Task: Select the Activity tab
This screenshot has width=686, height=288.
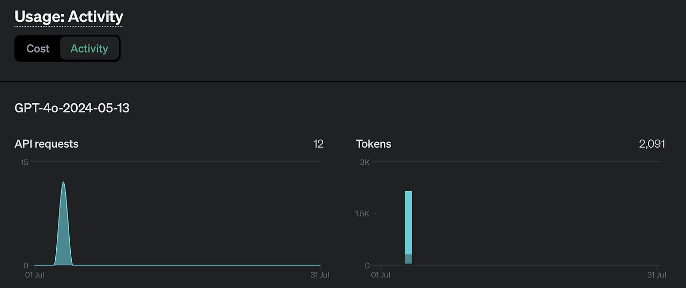Action: pos(90,49)
